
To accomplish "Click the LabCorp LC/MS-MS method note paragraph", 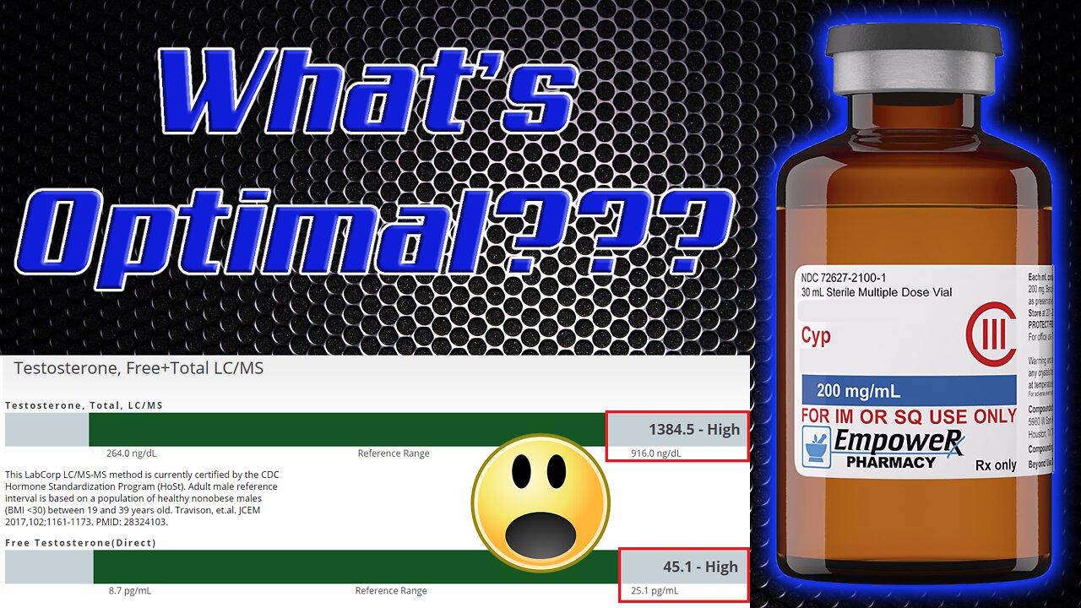I will click(x=141, y=498).
